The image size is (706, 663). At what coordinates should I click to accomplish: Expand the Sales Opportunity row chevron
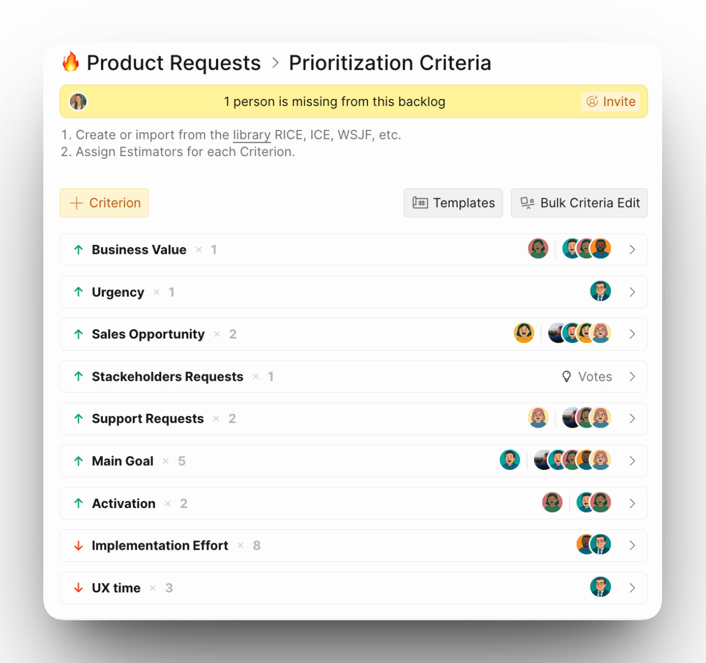[x=632, y=334]
